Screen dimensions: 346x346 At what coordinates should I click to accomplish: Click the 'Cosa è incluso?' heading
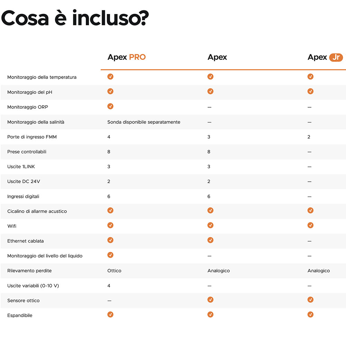75,18
